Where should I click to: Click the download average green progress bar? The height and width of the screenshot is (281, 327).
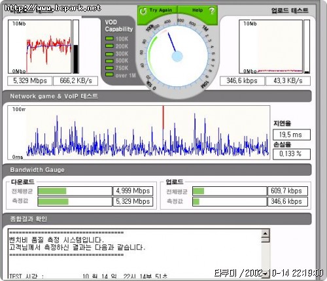[75, 191]
